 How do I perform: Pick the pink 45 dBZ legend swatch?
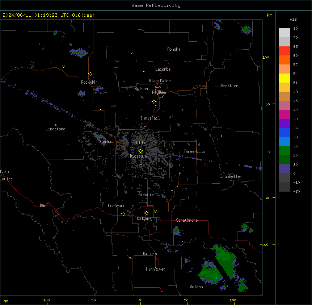[284, 105]
